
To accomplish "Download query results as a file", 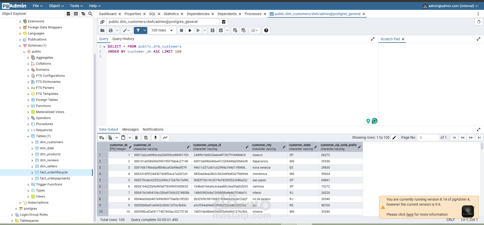I will (x=156, y=138).
